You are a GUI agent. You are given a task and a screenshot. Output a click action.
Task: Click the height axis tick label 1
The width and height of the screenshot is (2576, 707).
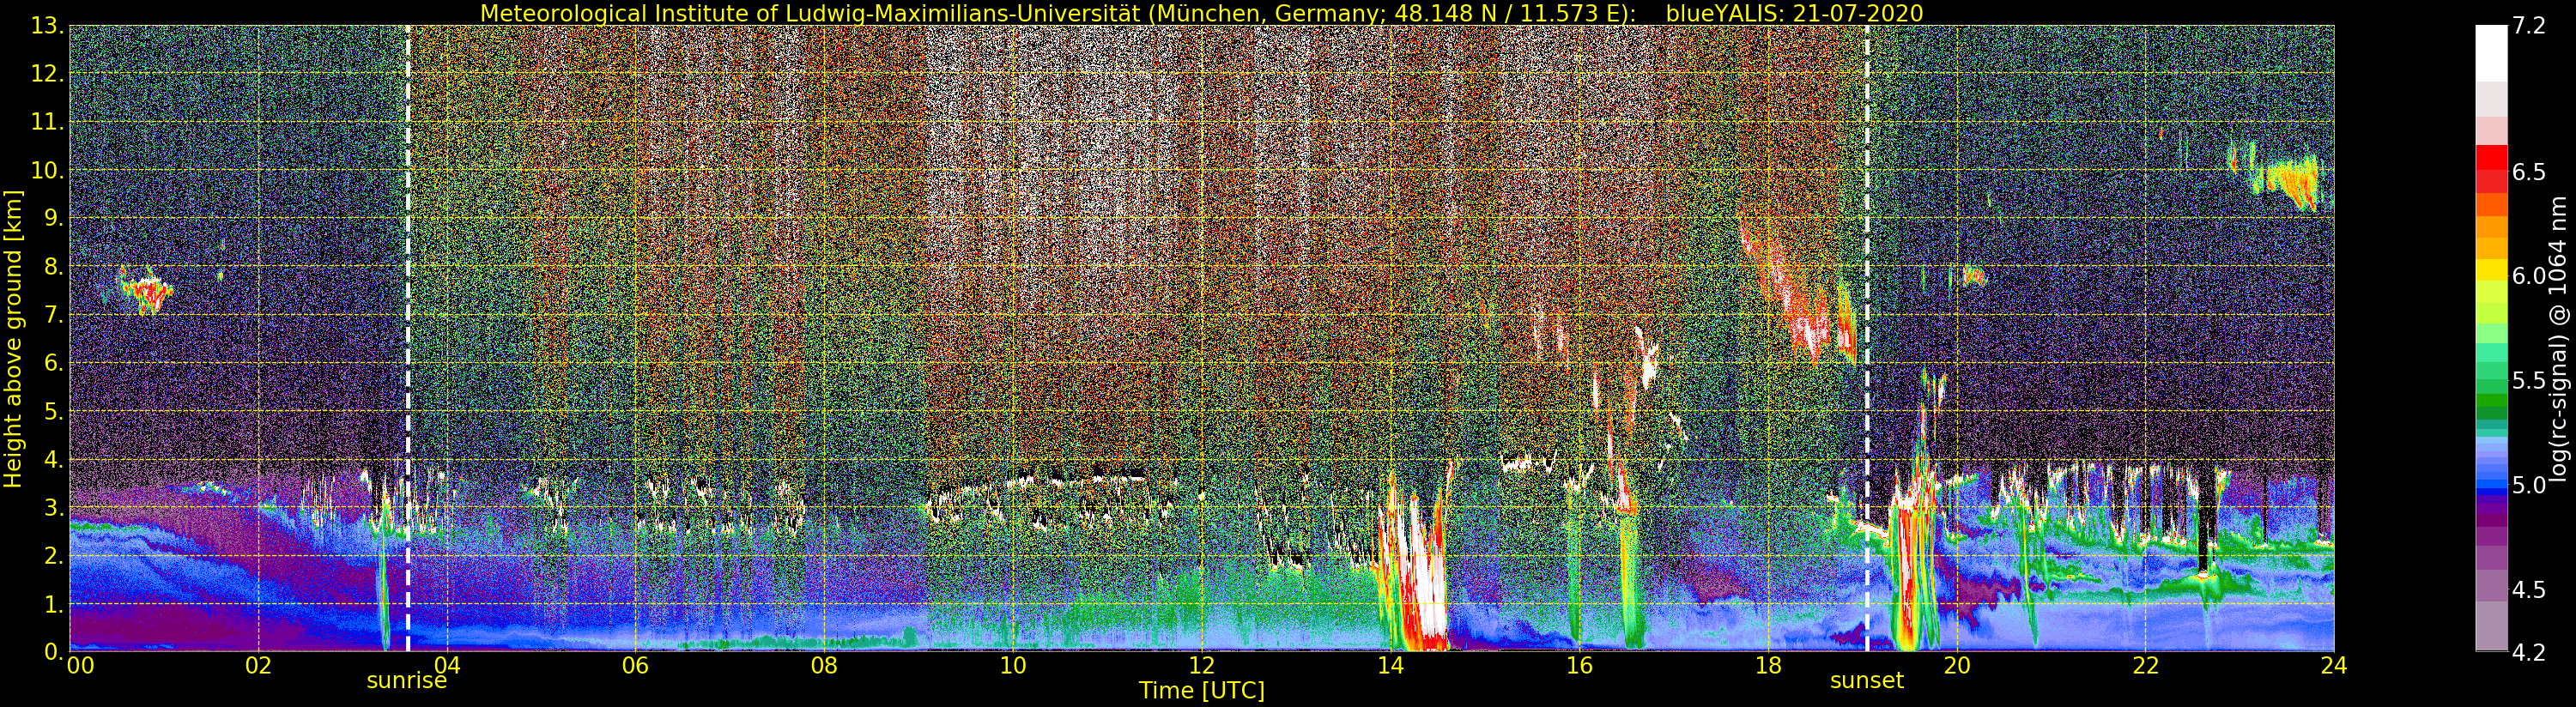pyautogui.click(x=54, y=604)
